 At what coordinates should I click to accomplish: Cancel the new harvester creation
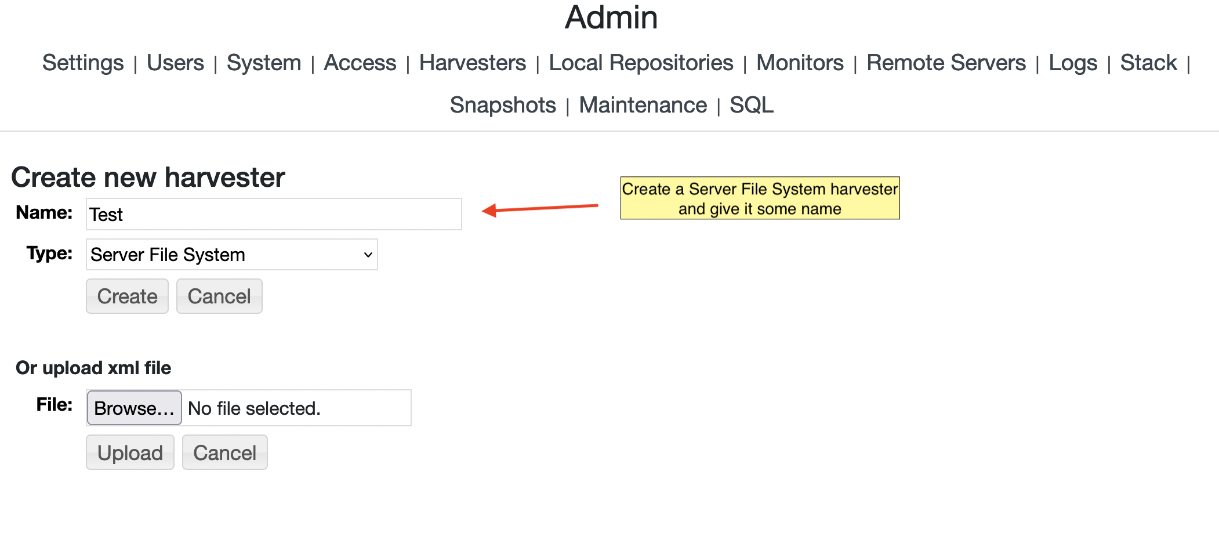click(x=219, y=296)
